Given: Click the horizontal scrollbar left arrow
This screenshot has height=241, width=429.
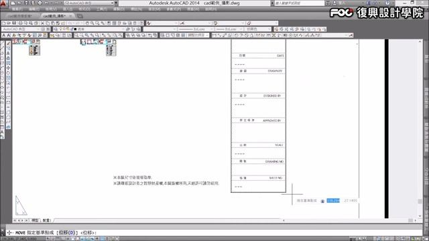Looking at the screenshot, I should pos(284,220).
